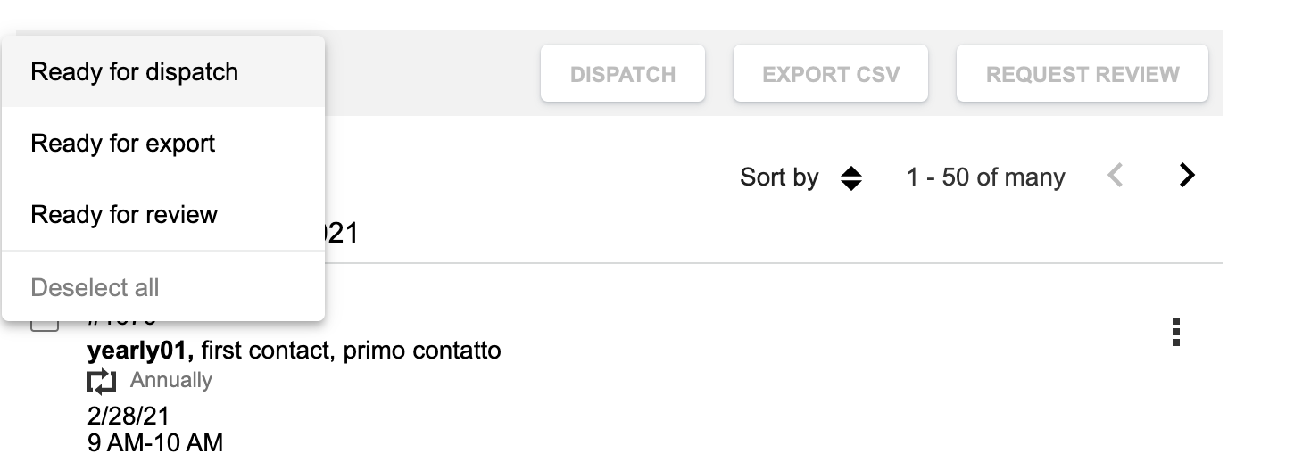Pick "Ready for review" in the dropdown menu
Viewport: 1294px width, 462px height.
[124, 215]
